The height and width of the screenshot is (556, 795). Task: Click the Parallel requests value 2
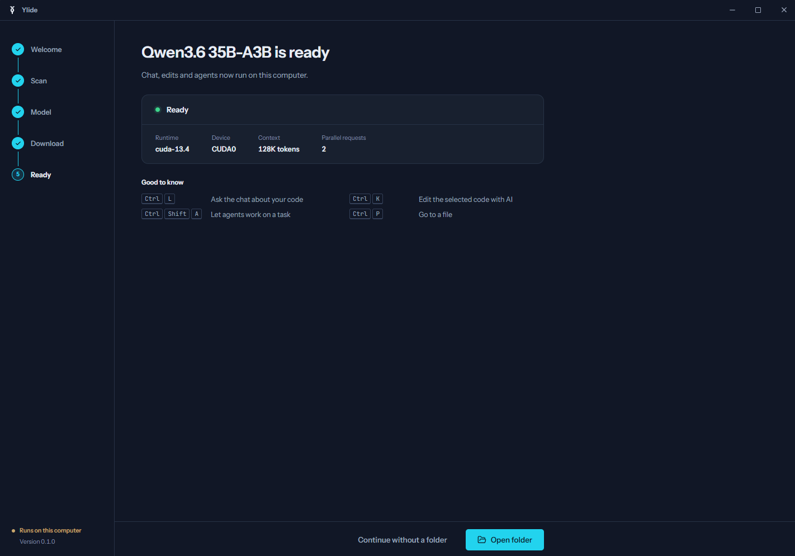324,149
